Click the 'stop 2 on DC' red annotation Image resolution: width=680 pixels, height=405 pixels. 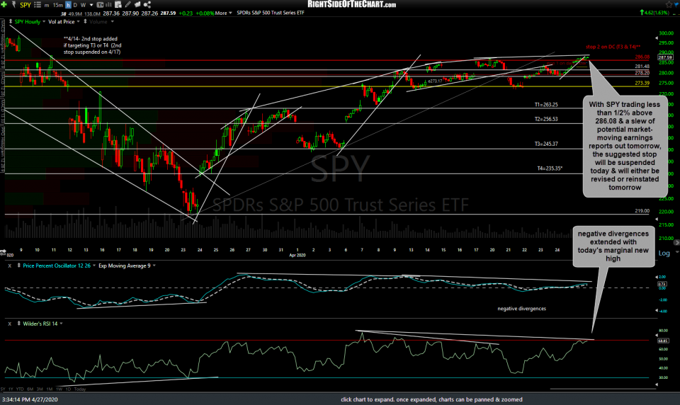pos(613,47)
